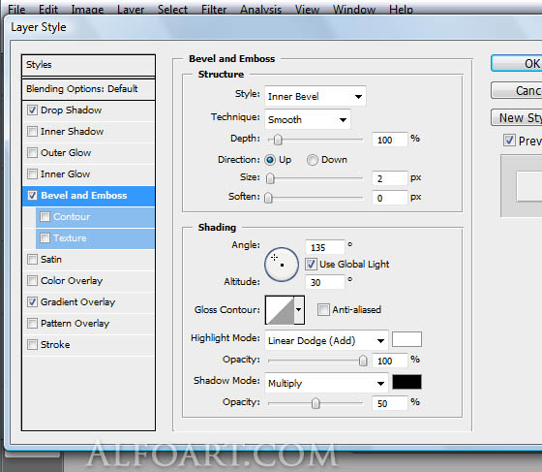Open the Style dropdown showing Inner Bevel

coord(315,96)
